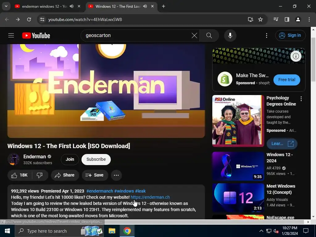
Task: Open the https://enderman.ch link
Action: click(x=150, y=197)
